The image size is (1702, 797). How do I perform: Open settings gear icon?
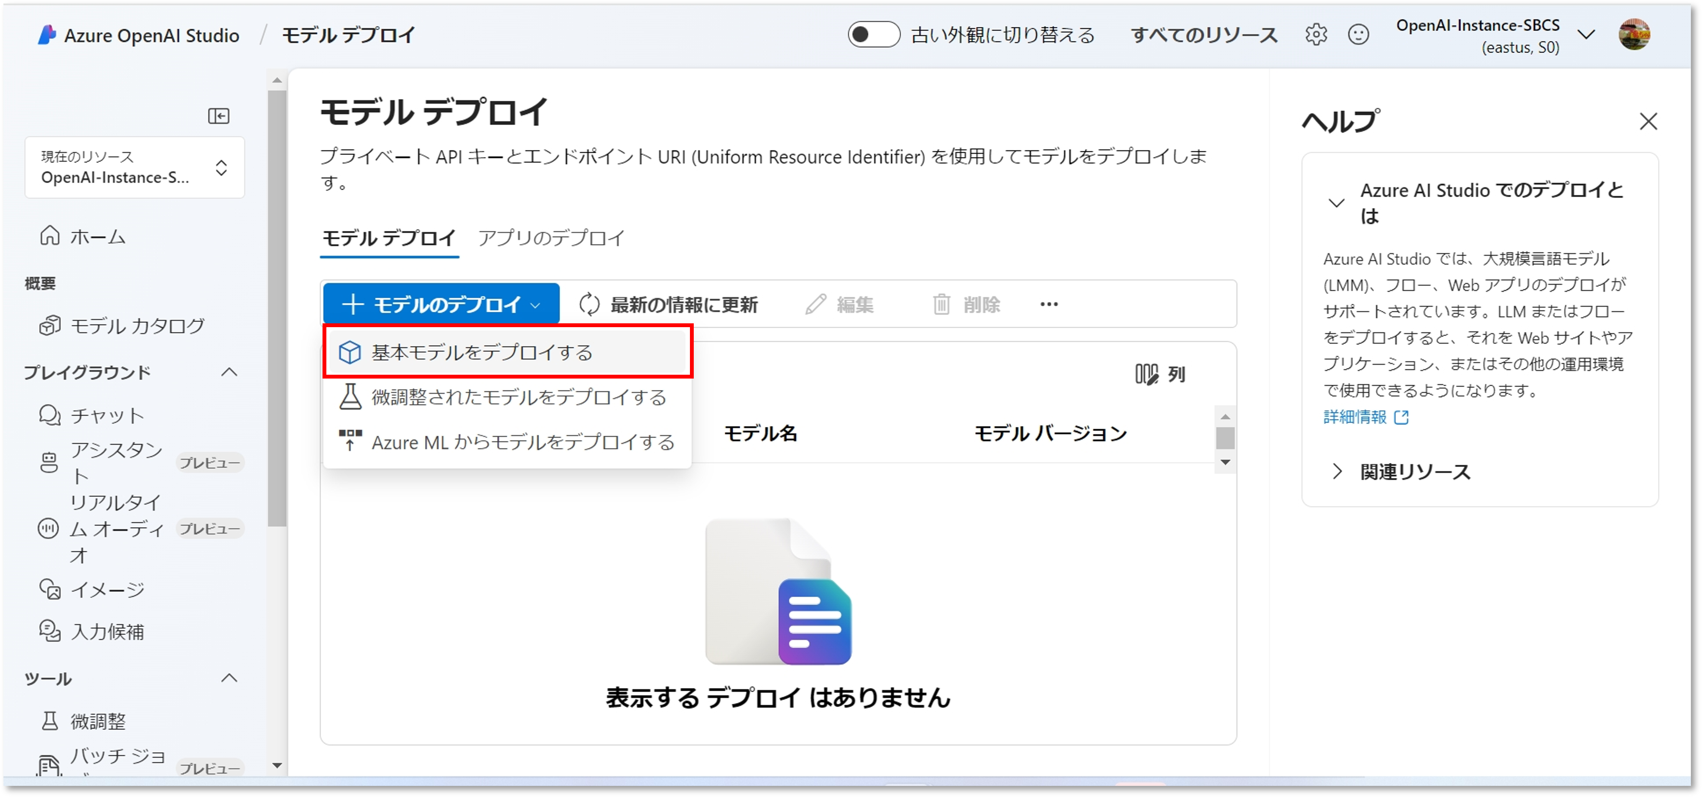tap(1315, 35)
